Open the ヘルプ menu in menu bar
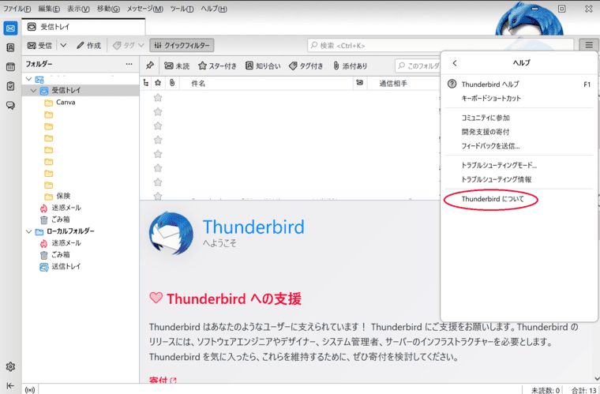The height and width of the screenshot is (394, 600). [x=214, y=9]
